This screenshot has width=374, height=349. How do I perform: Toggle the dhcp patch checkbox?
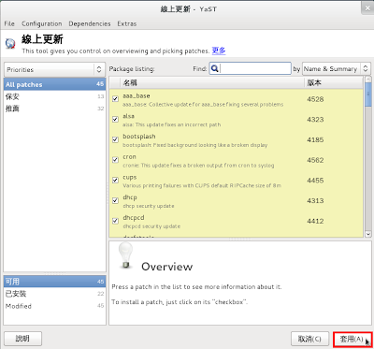coord(115,200)
